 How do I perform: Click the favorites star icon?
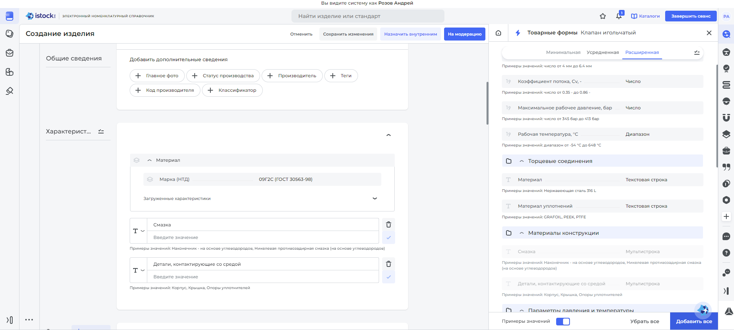coord(603,16)
